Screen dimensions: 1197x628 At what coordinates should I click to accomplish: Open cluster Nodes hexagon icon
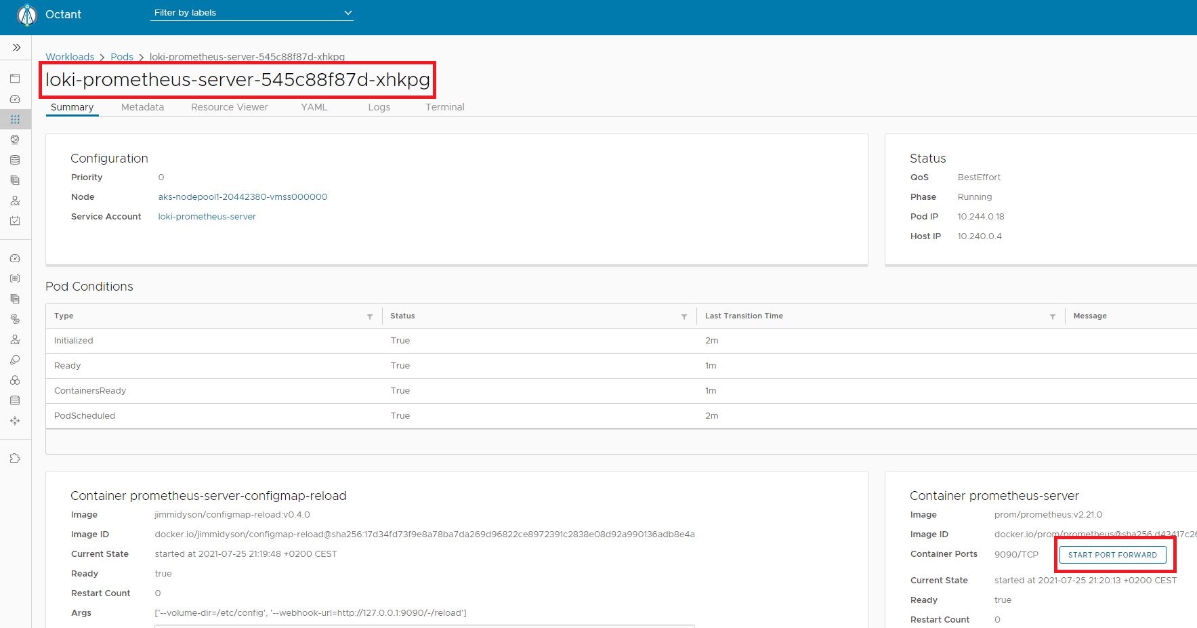point(15,380)
